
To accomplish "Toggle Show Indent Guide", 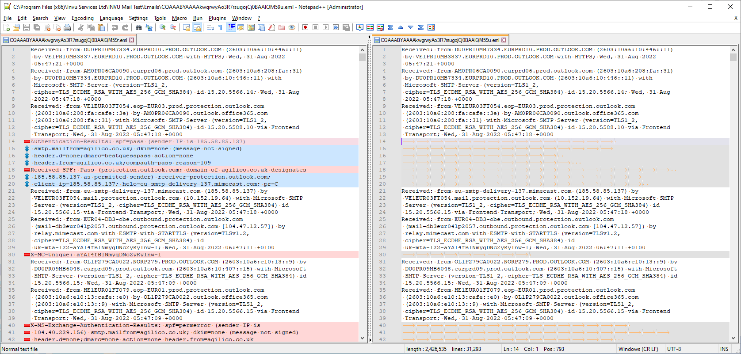I will click(x=231, y=27).
